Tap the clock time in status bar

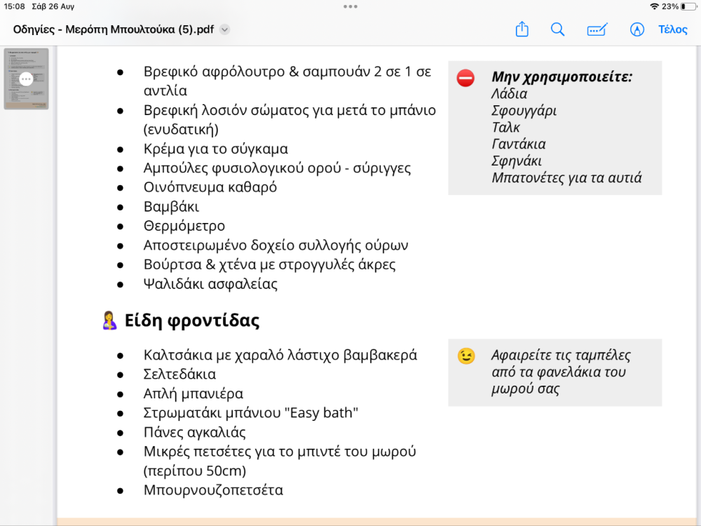pos(14,6)
